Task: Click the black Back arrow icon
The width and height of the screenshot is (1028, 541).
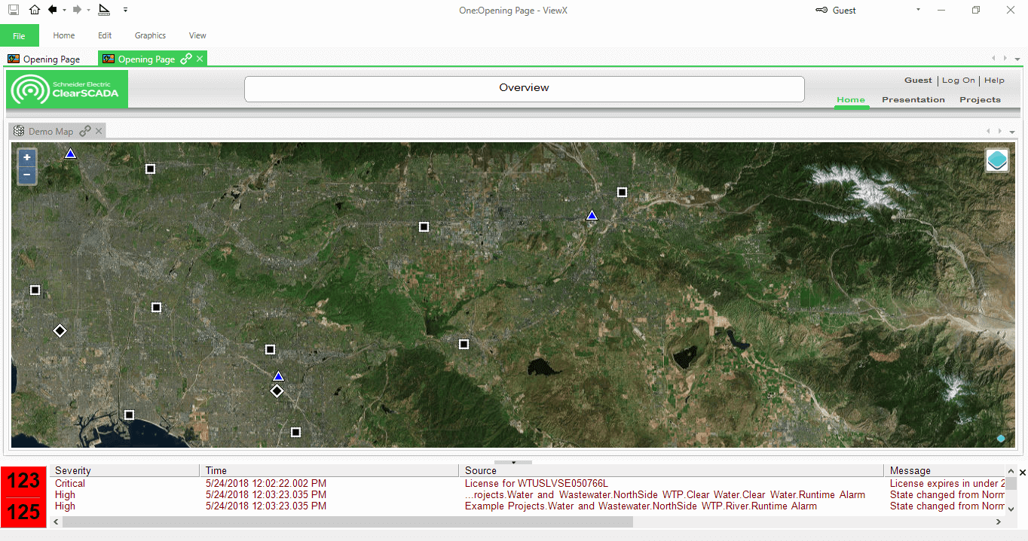Action: point(52,10)
